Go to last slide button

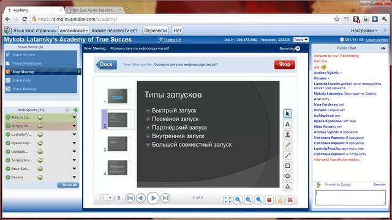165,198
